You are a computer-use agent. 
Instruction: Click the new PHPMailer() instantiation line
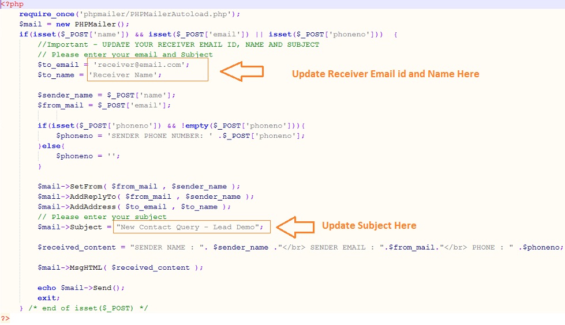click(75, 24)
